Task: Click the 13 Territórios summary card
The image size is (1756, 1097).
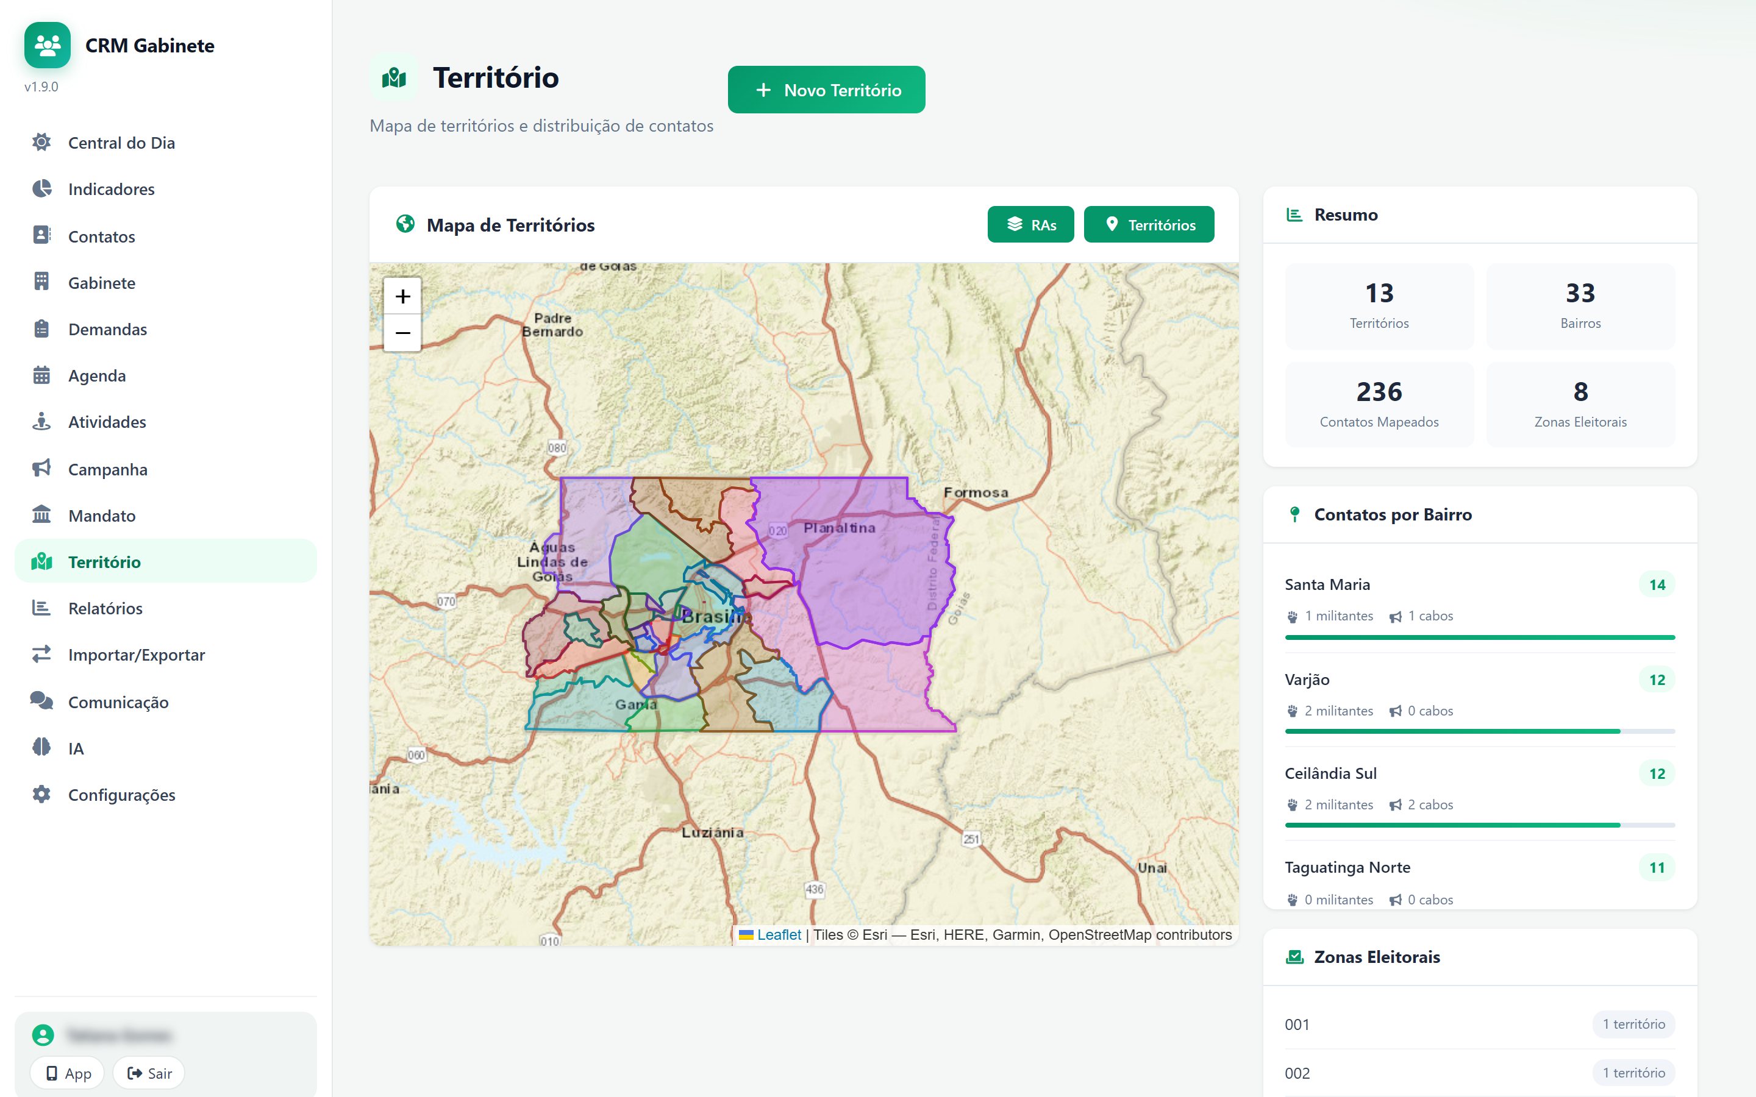Action: coord(1379,306)
